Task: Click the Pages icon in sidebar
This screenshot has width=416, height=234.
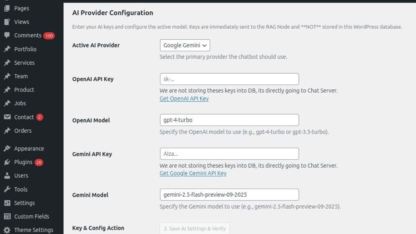Action: click(x=7, y=8)
